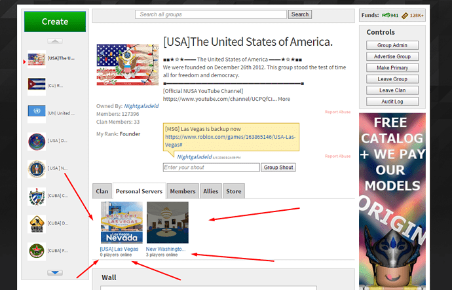Select the USA flag group icon in sidebar

coord(37,59)
